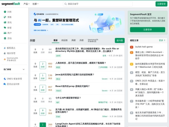
Task: Click the 极客观点 sidebar icon
Action: click(x=5, y=48)
